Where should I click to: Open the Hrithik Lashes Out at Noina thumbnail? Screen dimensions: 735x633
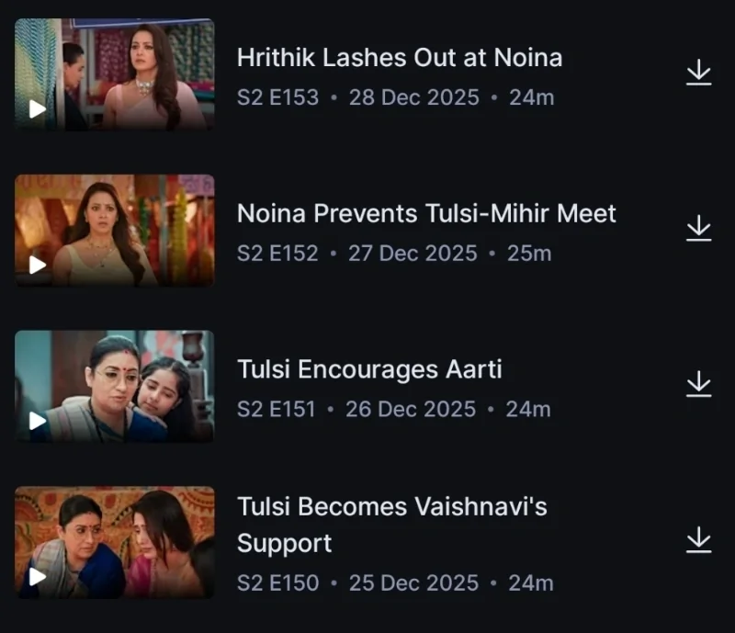(x=114, y=74)
